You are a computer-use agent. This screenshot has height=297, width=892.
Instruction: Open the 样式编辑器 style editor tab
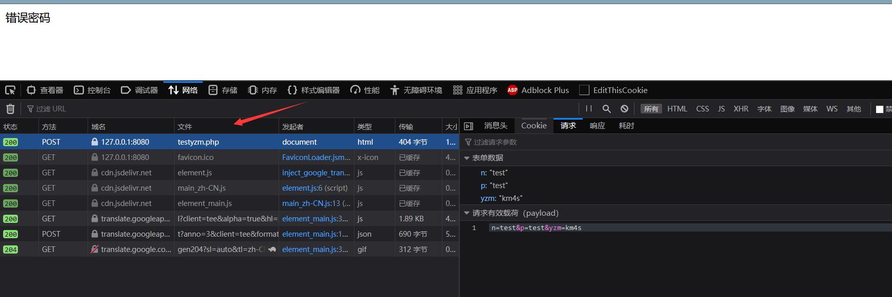pyautogui.click(x=313, y=90)
